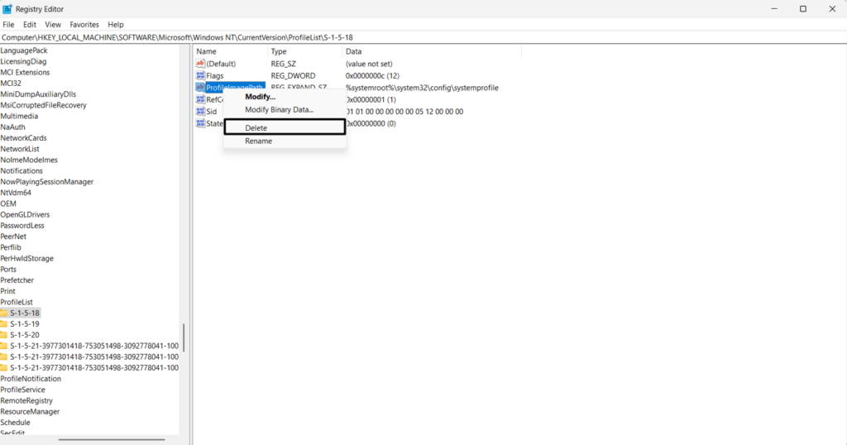Select the Ports key
The height and width of the screenshot is (445, 847).
[8, 269]
